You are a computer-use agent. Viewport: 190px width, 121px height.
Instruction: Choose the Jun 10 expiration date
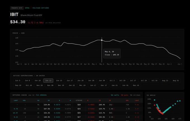point(37,81)
